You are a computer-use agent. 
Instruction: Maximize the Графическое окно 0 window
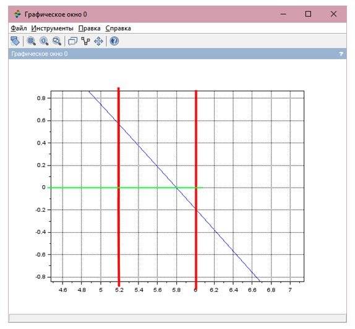coord(308,14)
